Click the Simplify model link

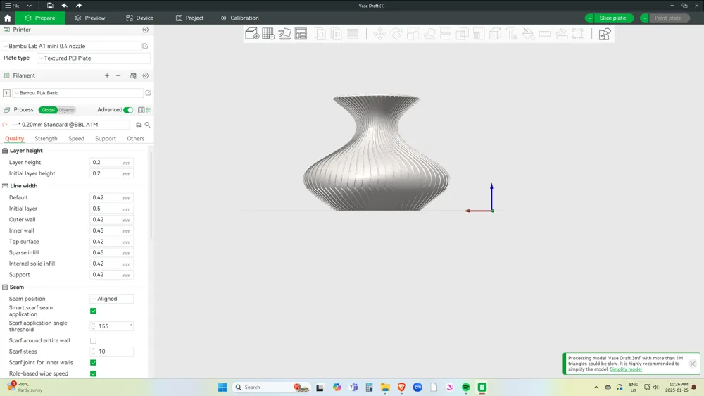coord(625,369)
